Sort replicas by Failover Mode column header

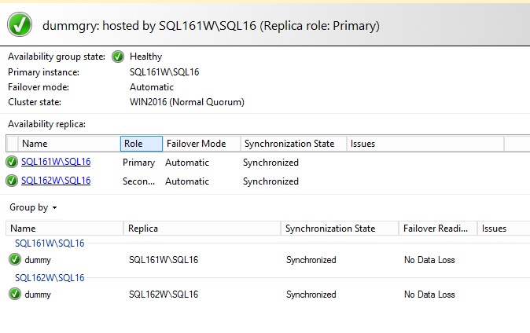pyautogui.click(x=201, y=144)
